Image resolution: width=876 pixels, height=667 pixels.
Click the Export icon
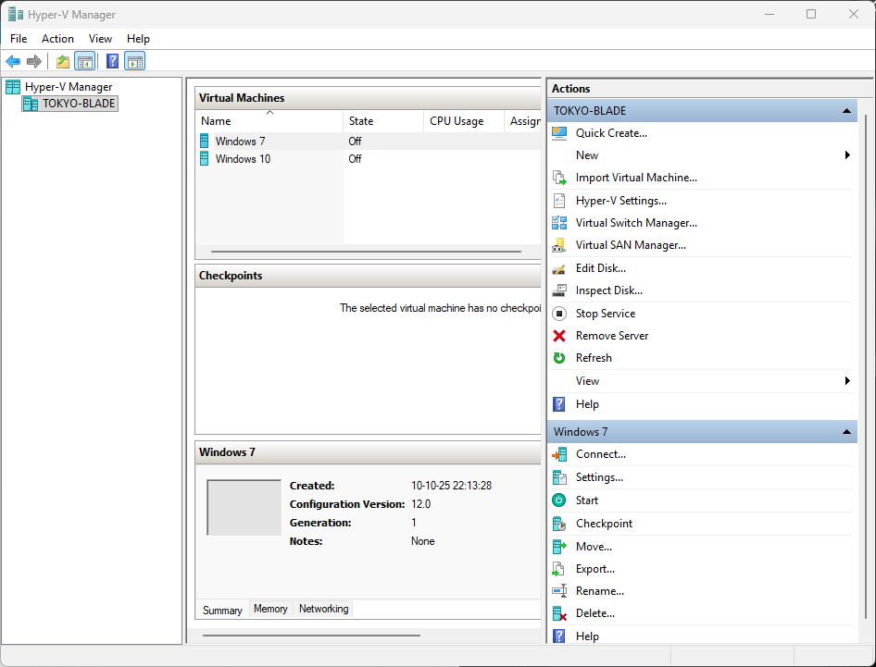(559, 569)
